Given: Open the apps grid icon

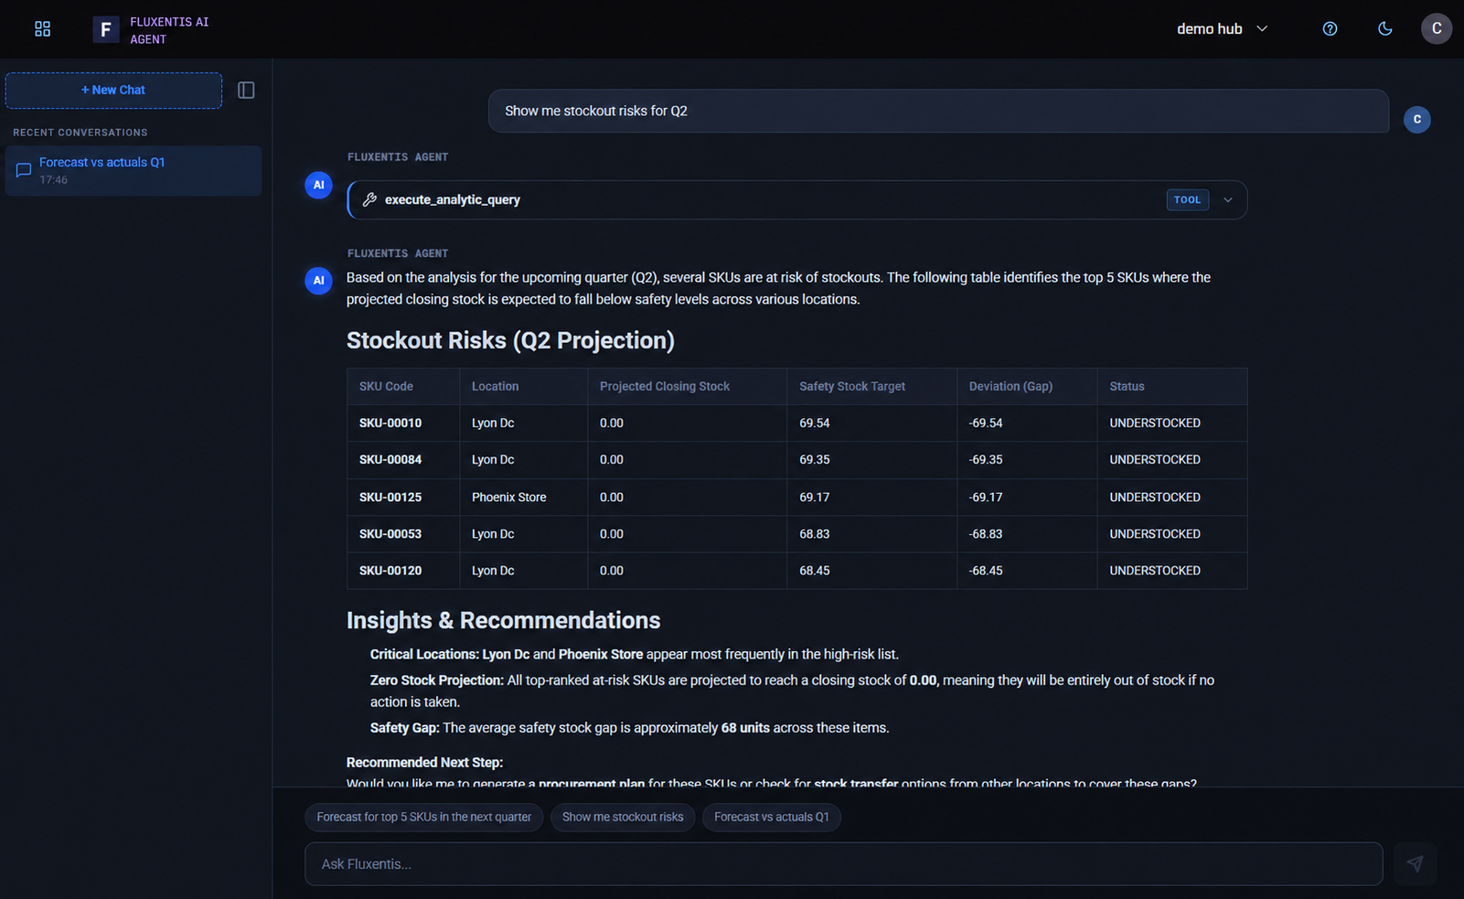Looking at the screenshot, I should coord(42,29).
